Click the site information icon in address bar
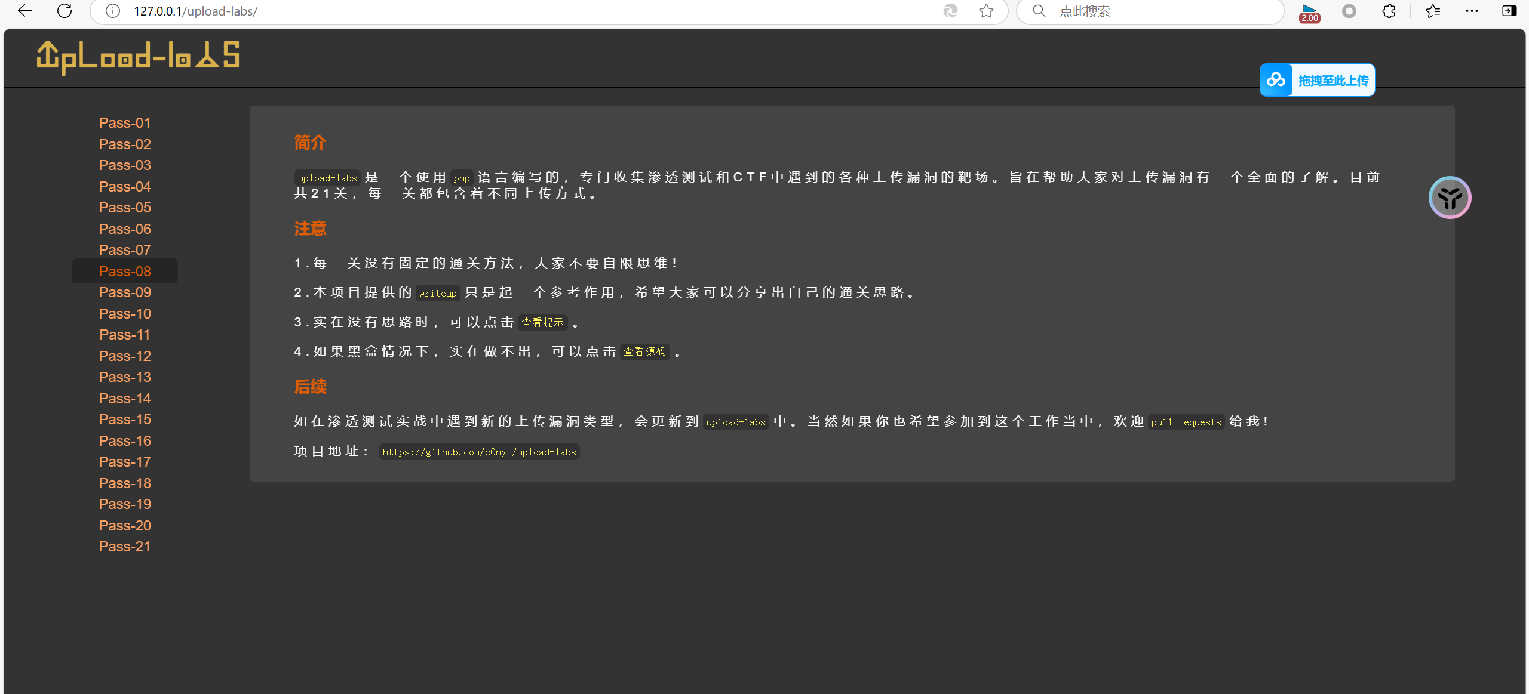 113,11
